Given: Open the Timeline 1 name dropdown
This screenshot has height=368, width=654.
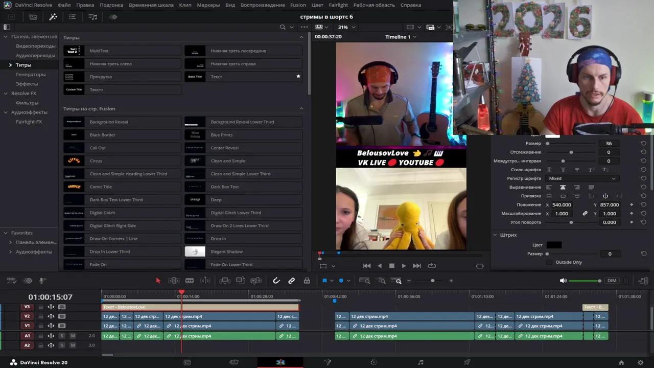Looking at the screenshot, I should (401, 37).
